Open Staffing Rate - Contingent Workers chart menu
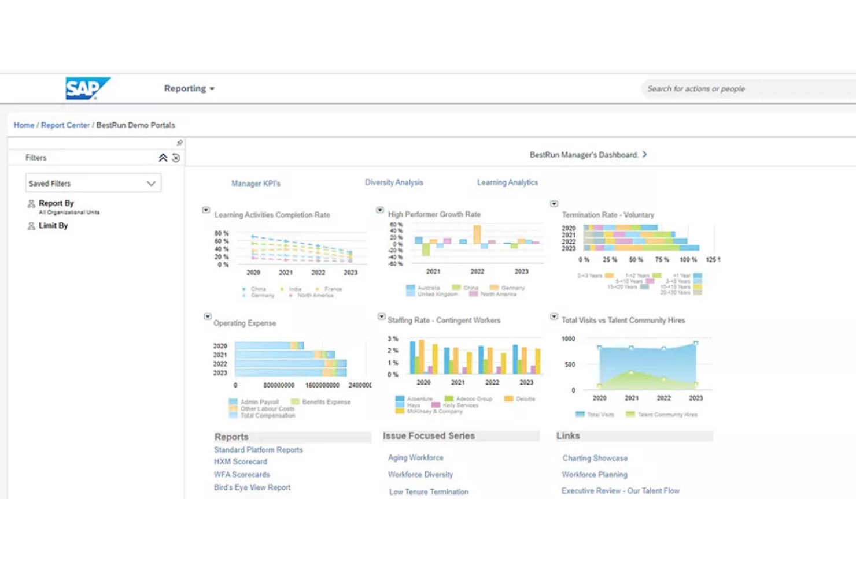The height and width of the screenshot is (570, 856). [382, 316]
